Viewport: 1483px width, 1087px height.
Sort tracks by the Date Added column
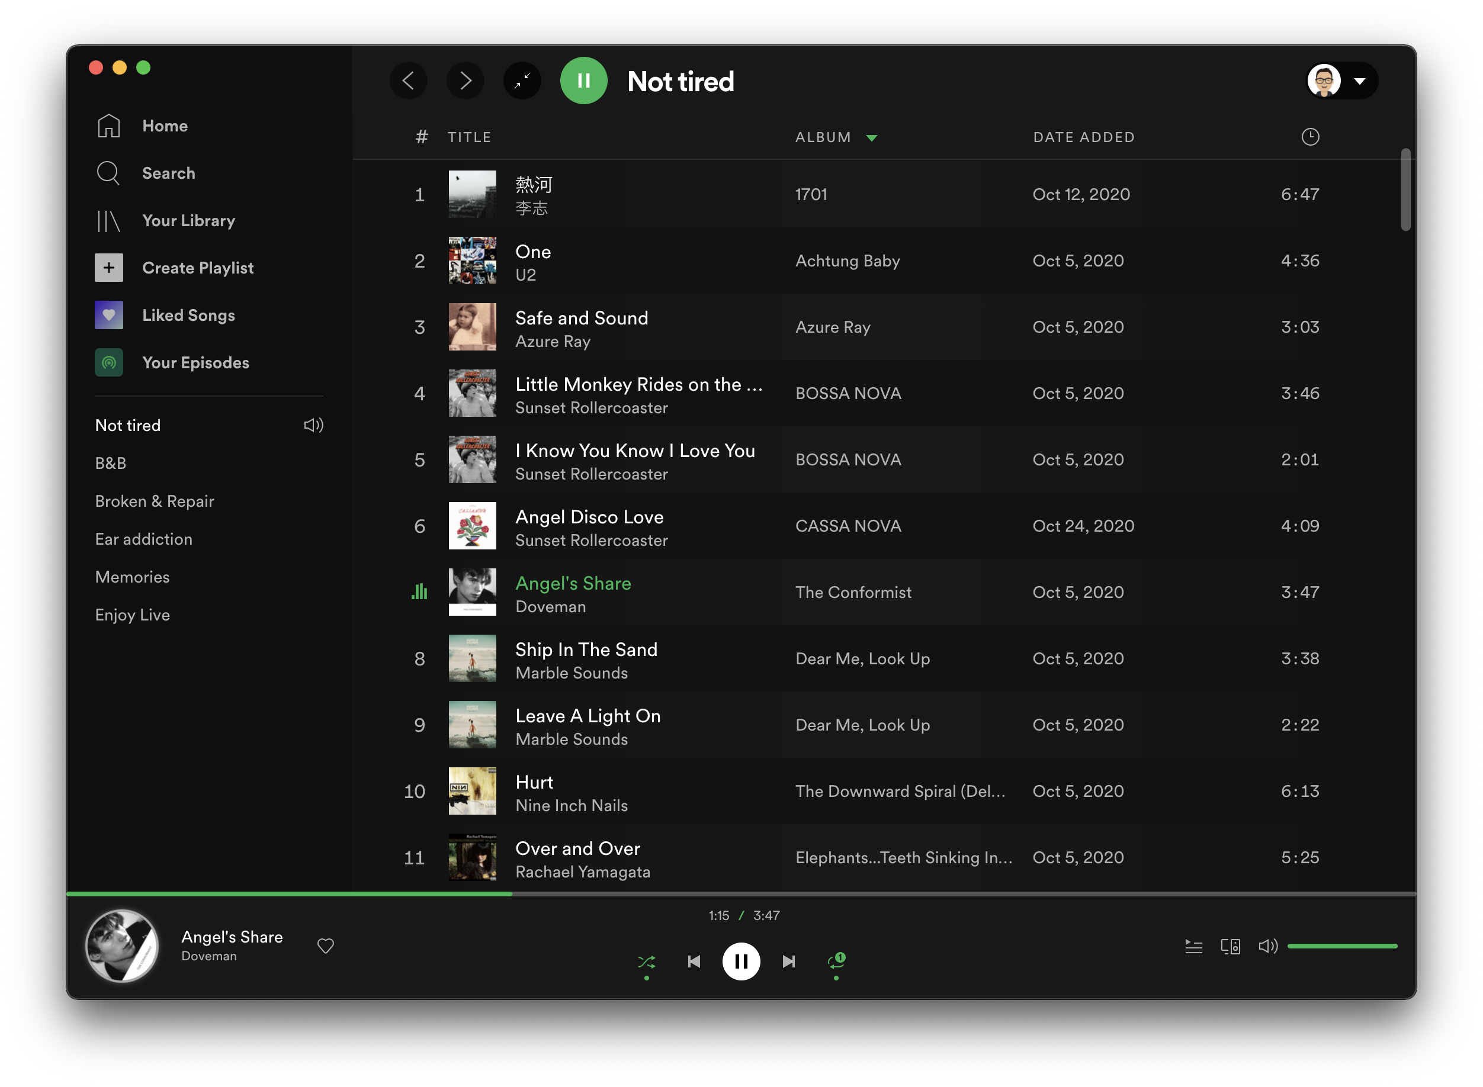point(1083,137)
